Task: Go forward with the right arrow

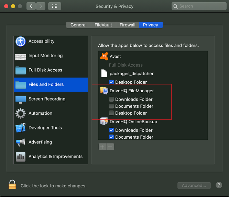Action: pyautogui.click(x=41, y=6)
